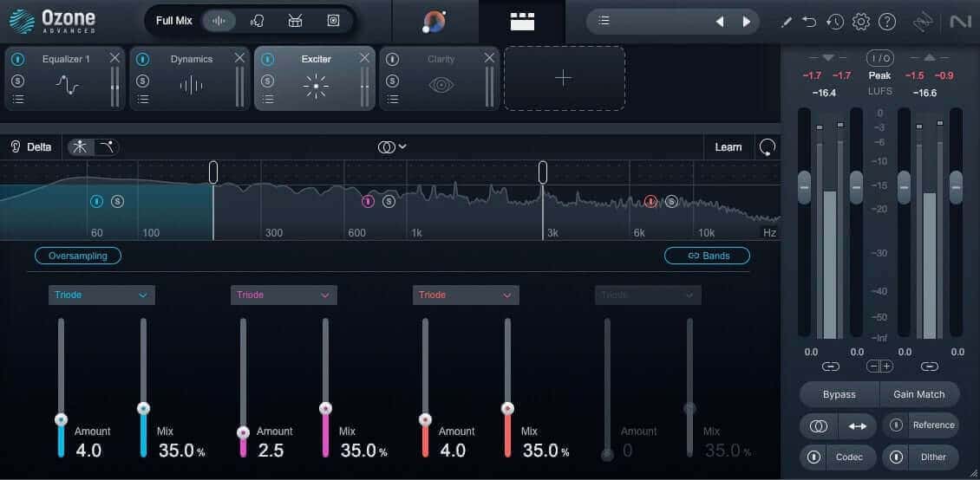Toggle the Dither power button
980x480 pixels.
[896, 457]
